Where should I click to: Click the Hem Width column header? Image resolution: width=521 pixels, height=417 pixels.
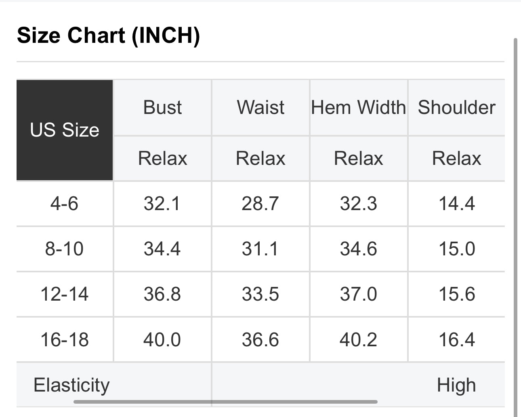[358, 107]
